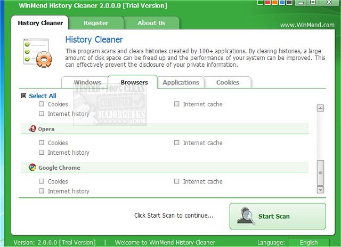Click the scroll up arrow in browser list
The image size is (341, 247).
pos(320,108)
